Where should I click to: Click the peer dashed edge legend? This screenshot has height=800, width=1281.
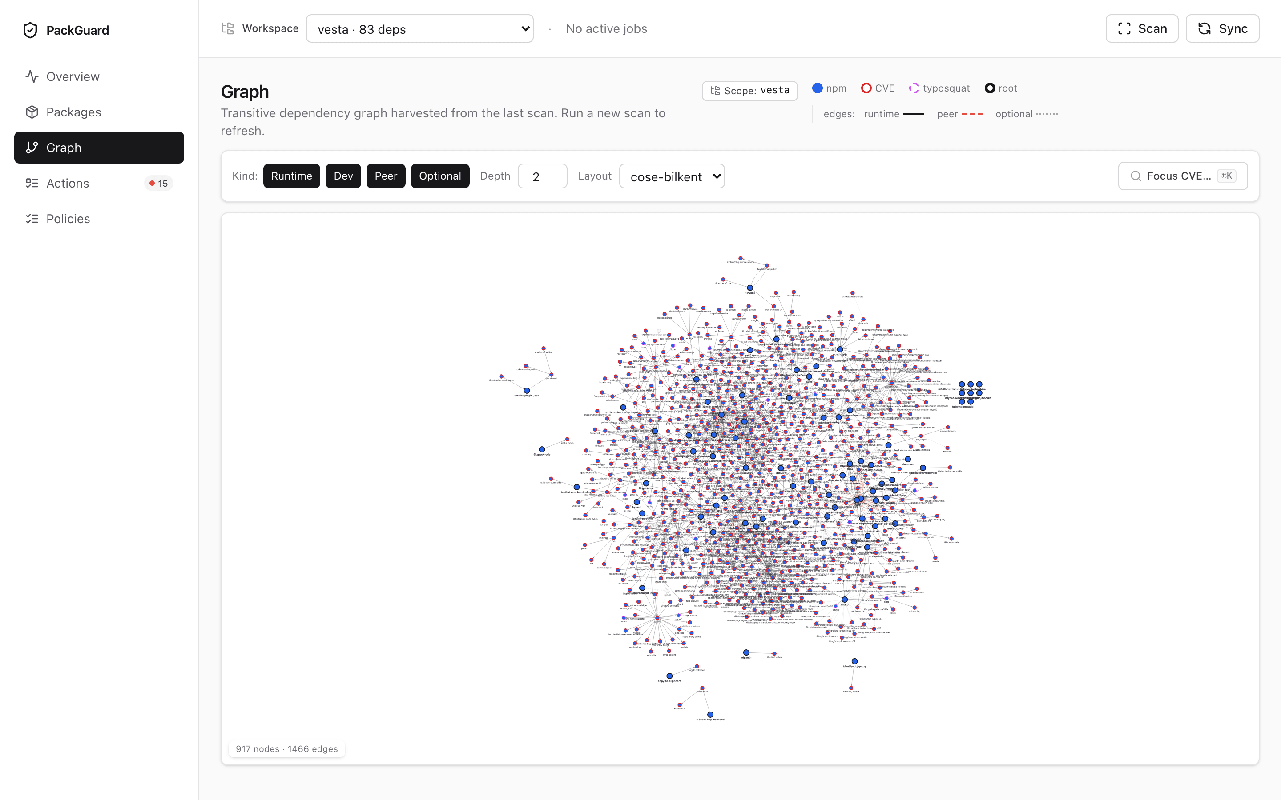pos(972,114)
